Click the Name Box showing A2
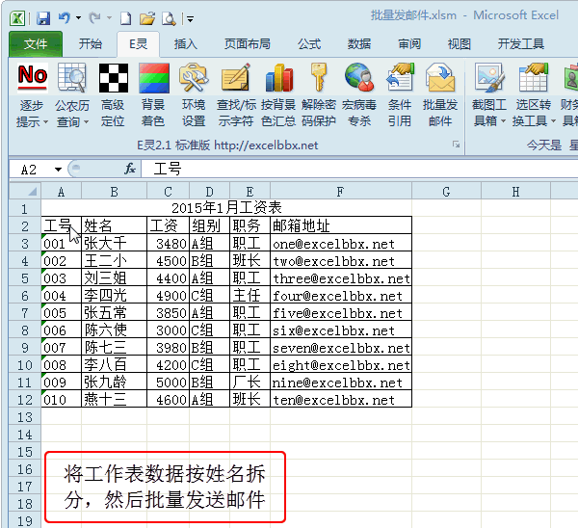Viewport: 578px width, 528px height. tap(31, 170)
